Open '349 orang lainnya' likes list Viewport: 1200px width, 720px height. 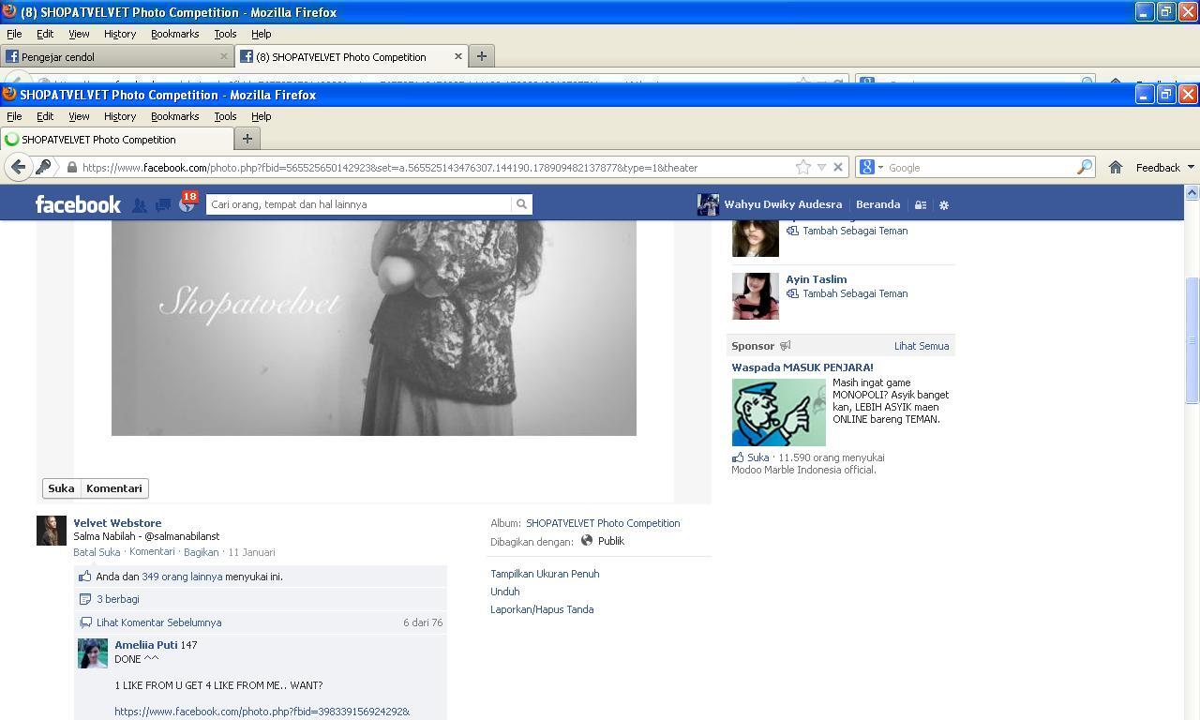[182, 577]
